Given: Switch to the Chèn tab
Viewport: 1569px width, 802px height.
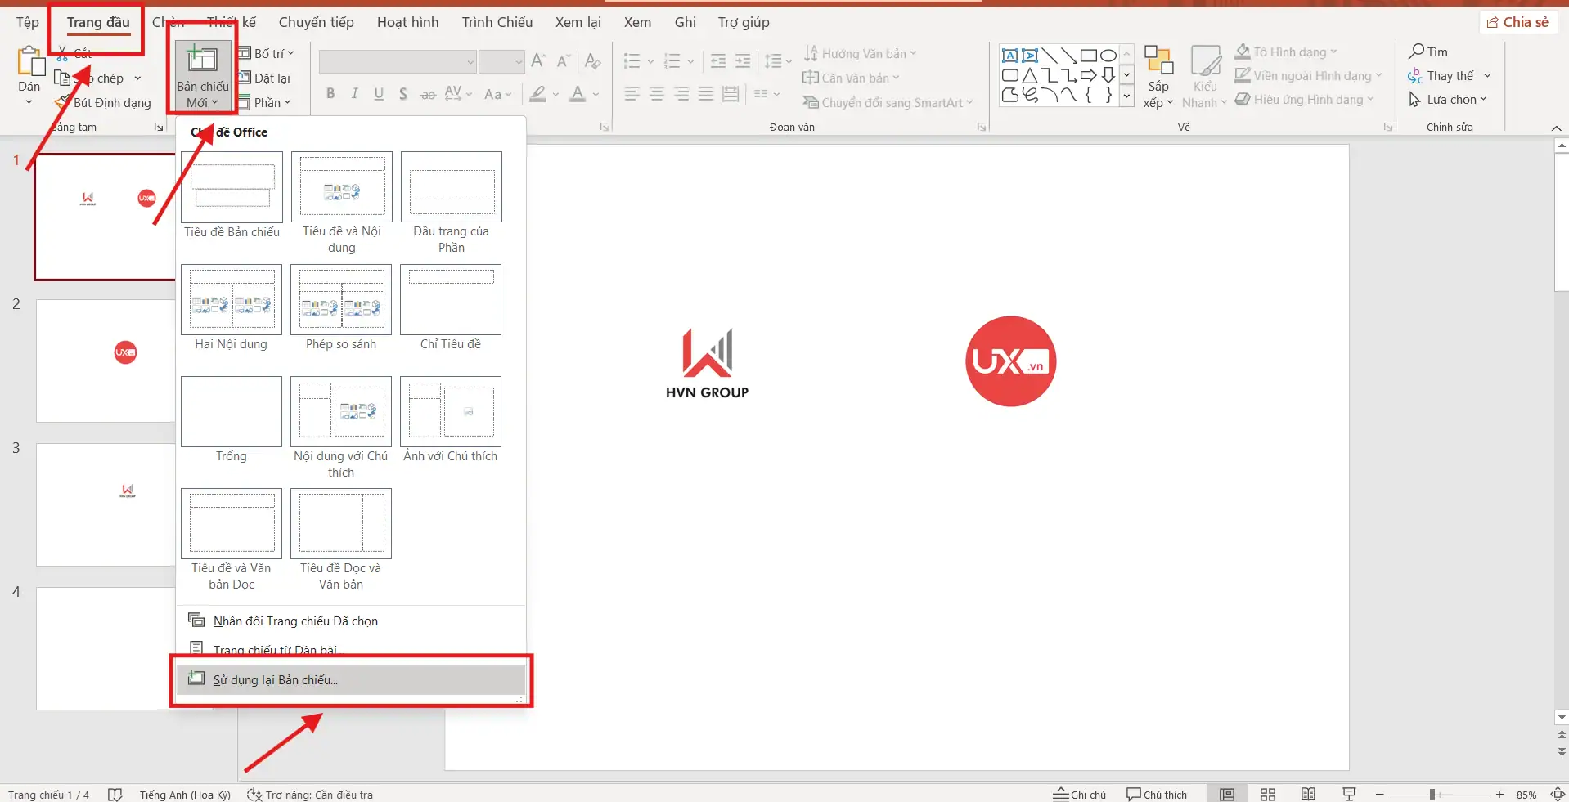Looking at the screenshot, I should pyautogui.click(x=169, y=22).
